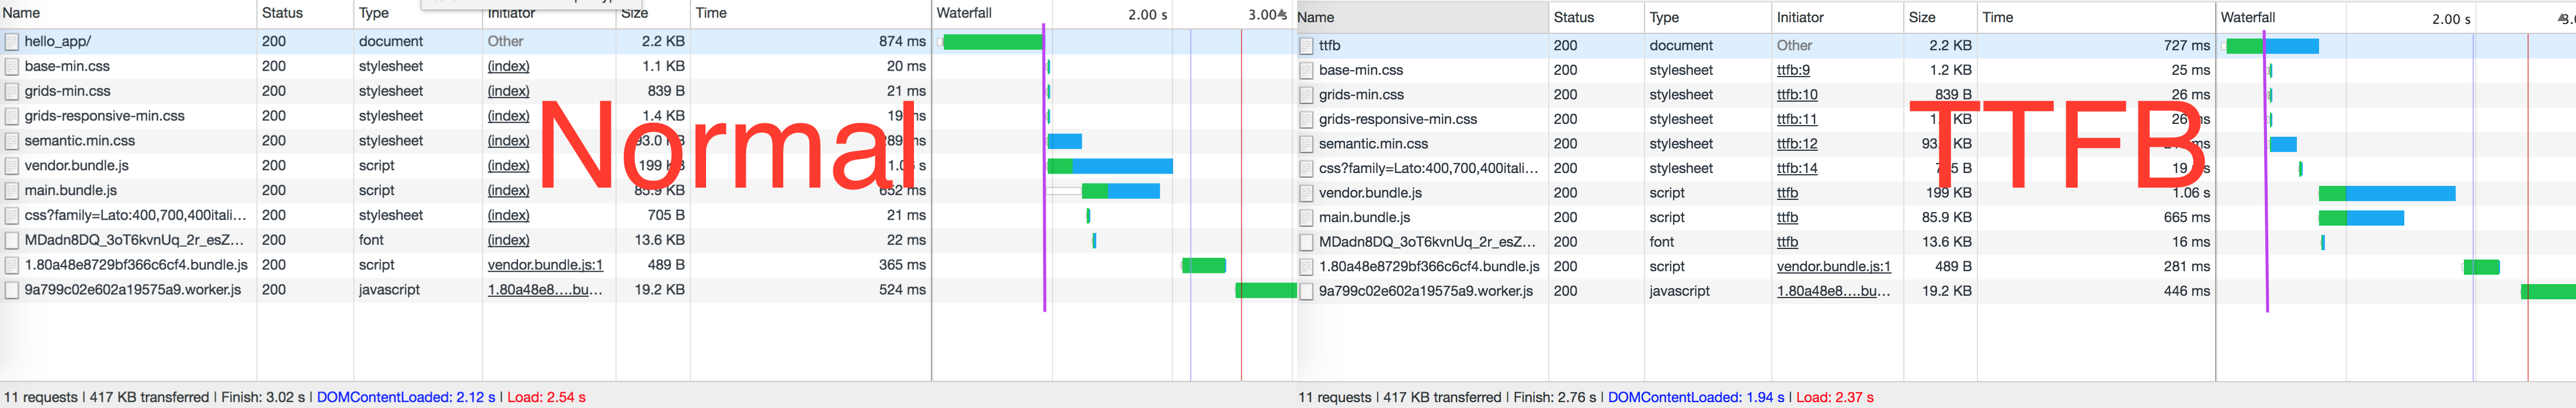Click file icon beside right MDadn8DQ font row
The width and height of the screenshot is (2576, 408).
(x=1306, y=242)
